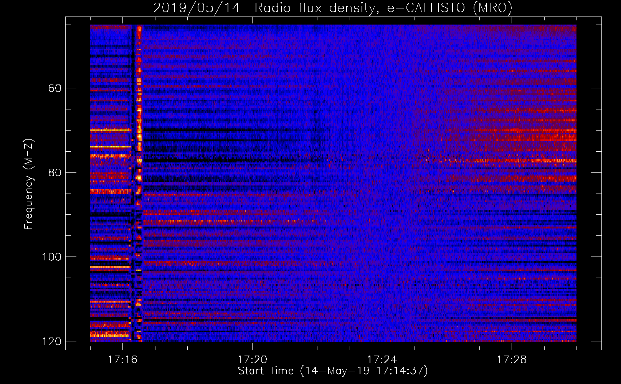
Task: Select the 'Frequency (MHZ)' axis label
Action: click(x=29, y=184)
